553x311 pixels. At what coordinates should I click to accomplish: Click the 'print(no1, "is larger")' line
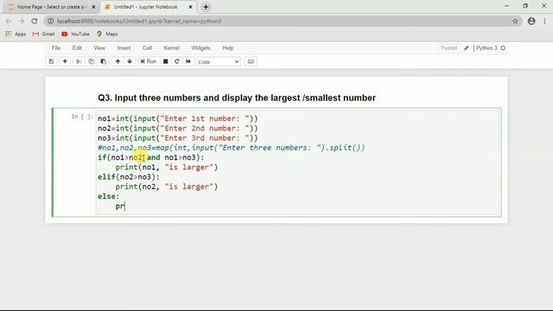pos(167,167)
